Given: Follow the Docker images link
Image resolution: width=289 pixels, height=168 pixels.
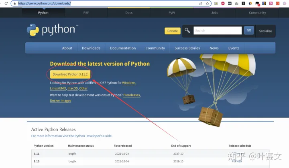Looking at the screenshot, I should coord(61,101).
